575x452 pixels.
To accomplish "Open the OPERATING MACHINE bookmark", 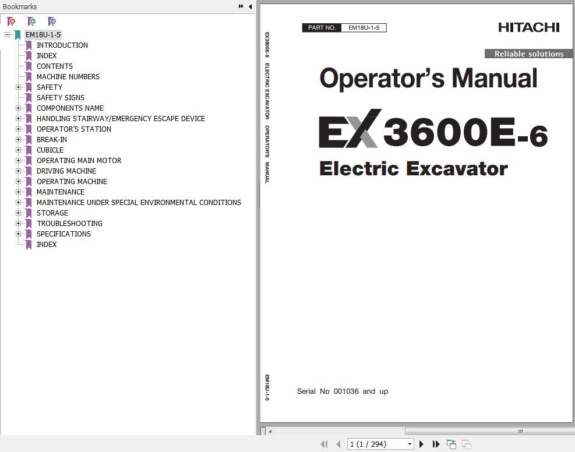I will pyautogui.click(x=72, y=182).
